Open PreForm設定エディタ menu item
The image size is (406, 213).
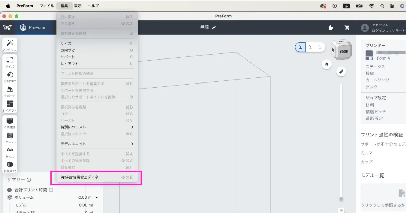coord(97,177)
